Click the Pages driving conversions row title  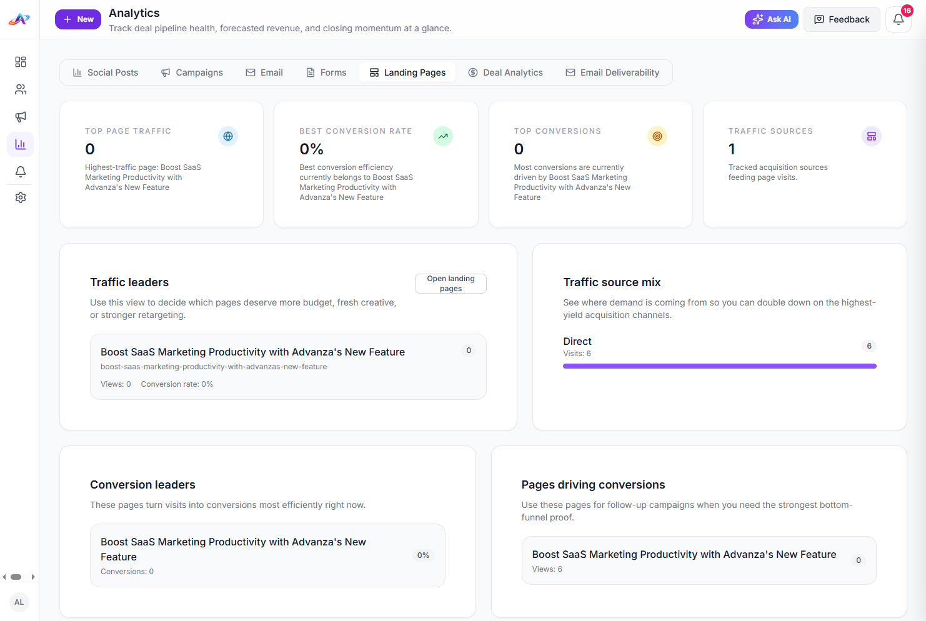click(x=684, y=554)
